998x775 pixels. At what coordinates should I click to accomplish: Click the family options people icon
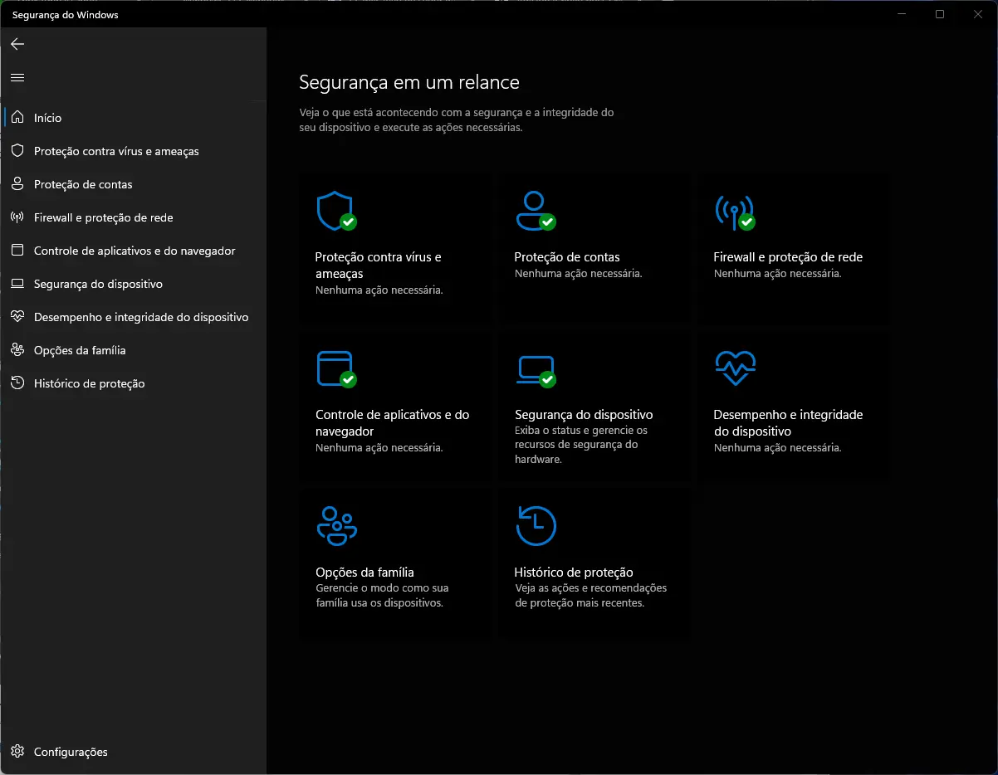click(336, 525)
